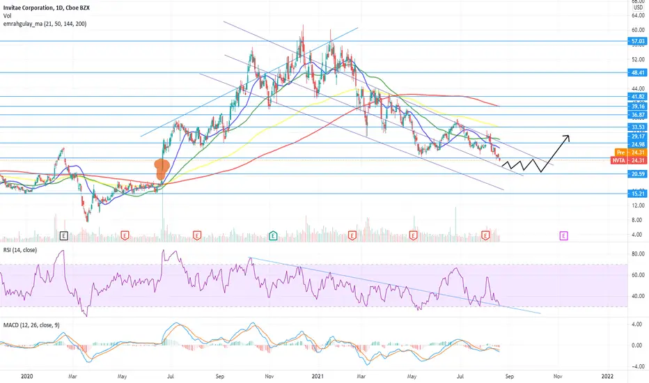Click the Vol indicator label
Viewport: 649px width, 383px height.
[x=7, y=16]
